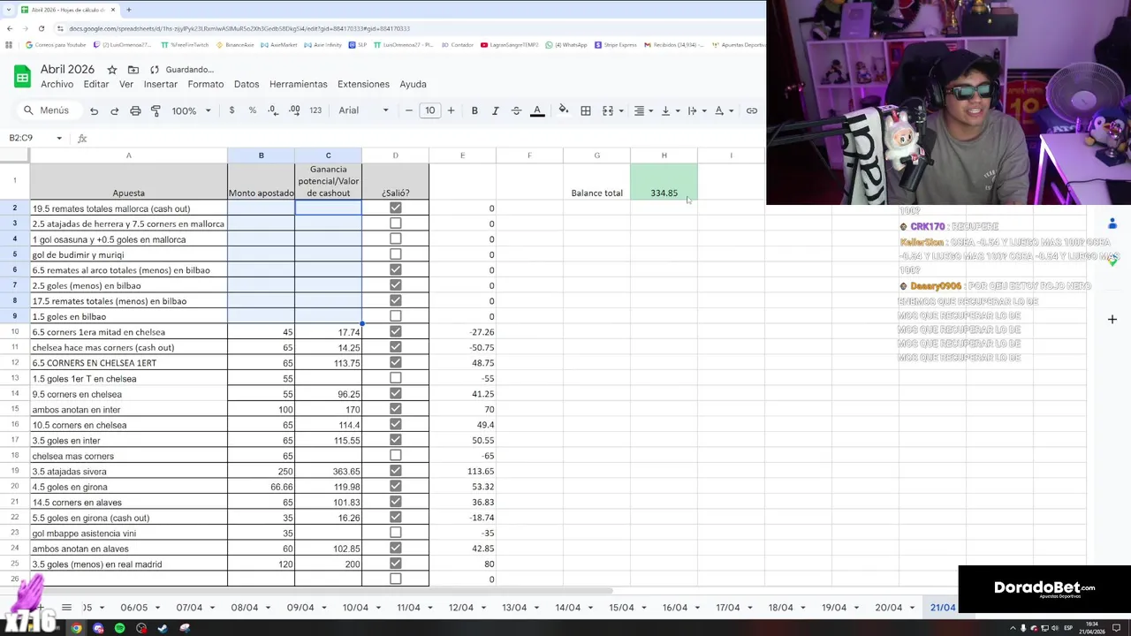Click the font size input field
The image size is (1131, 636).
click(429, 110)
